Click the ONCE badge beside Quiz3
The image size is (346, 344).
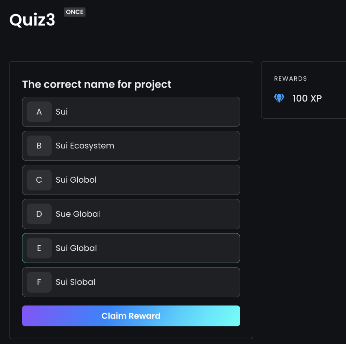(x=75, y=12)
